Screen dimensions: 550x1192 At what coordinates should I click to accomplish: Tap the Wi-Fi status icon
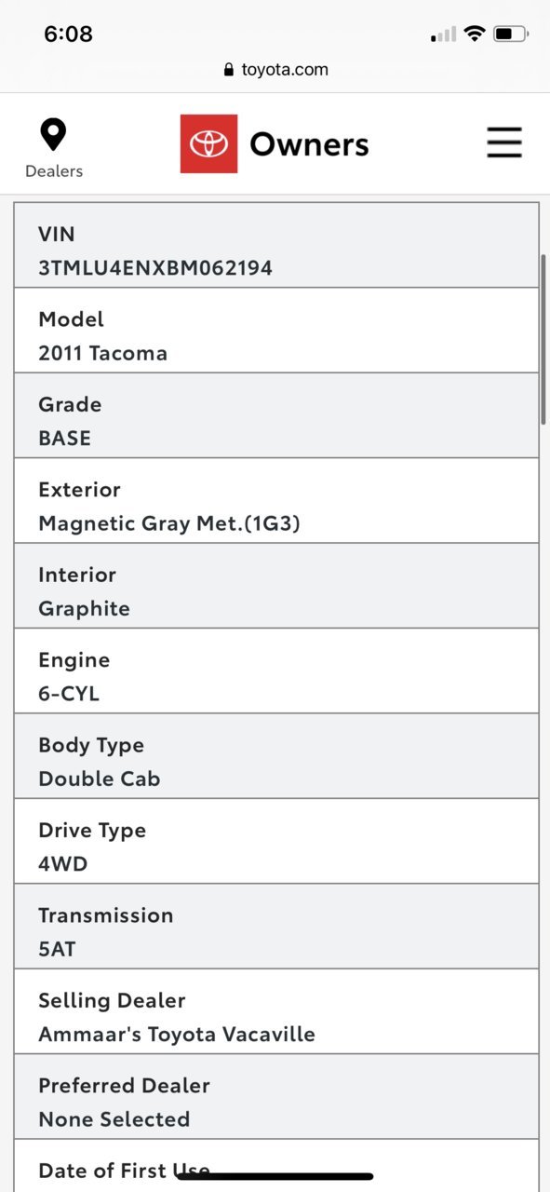pos(475,34)
